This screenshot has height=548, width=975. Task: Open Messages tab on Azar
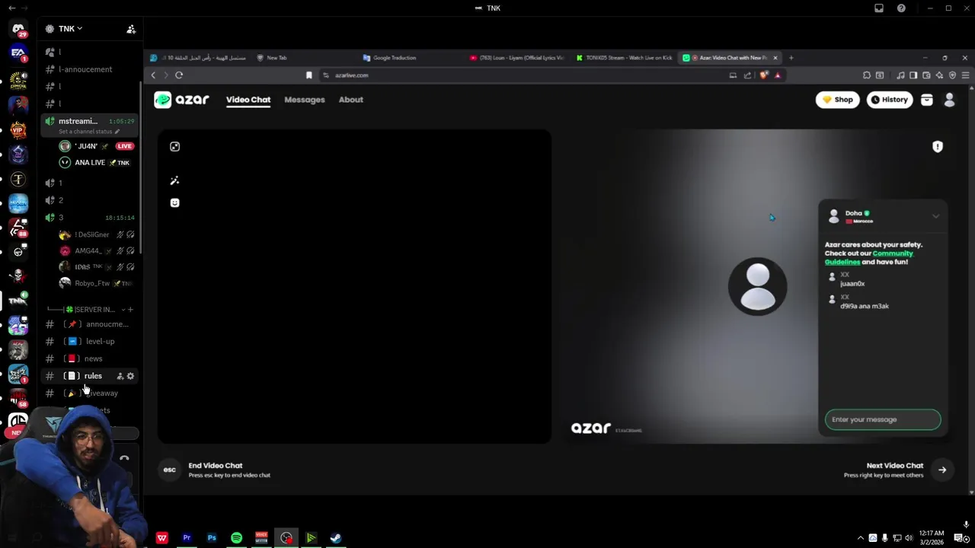(305, 100)
